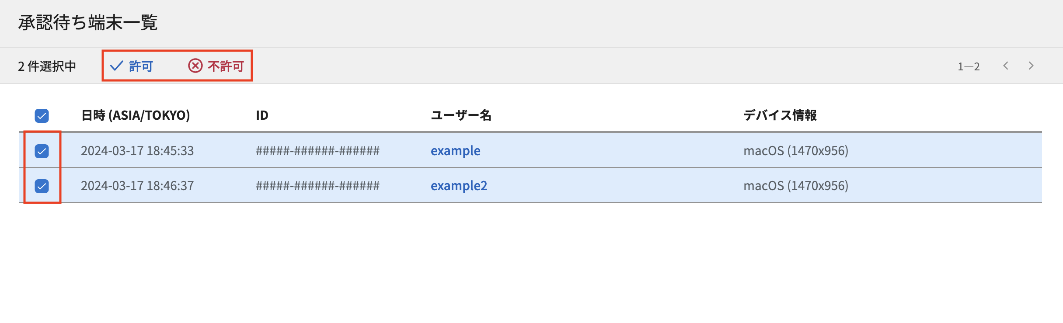This screenshot has height=323, width=1063.
Task: Click the ユーザー名 column header
Action: click(x=461, y=115)
